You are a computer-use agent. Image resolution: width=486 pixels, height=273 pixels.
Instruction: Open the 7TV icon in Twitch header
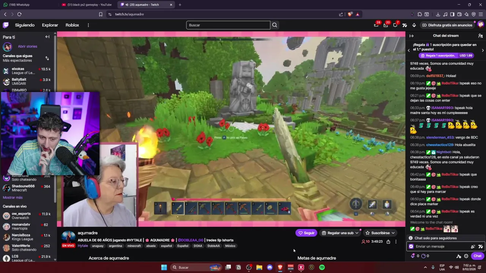405,25
